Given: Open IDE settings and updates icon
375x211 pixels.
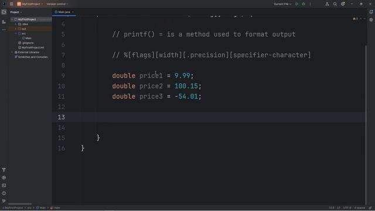Looking at the screenshot, I should click(x=343, y=4).
